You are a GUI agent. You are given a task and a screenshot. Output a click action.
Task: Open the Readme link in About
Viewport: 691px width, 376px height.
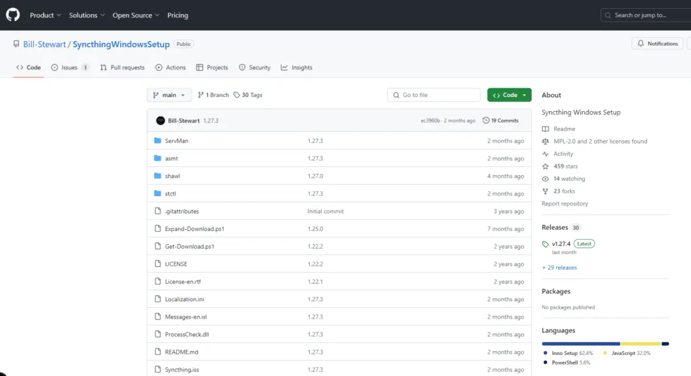pyautogui.click(x=564, y=129)
